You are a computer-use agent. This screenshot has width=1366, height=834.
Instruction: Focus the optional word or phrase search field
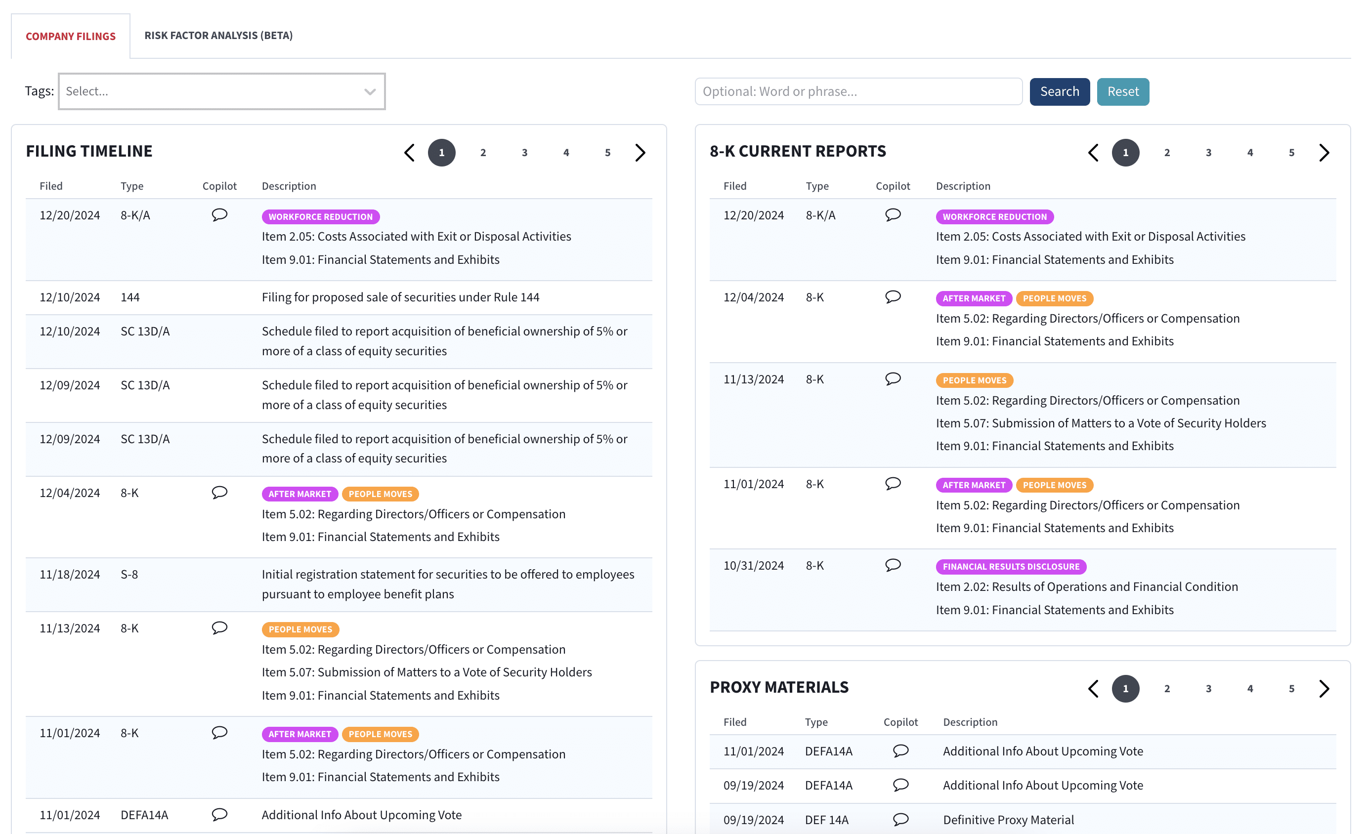tap(858, 91)
